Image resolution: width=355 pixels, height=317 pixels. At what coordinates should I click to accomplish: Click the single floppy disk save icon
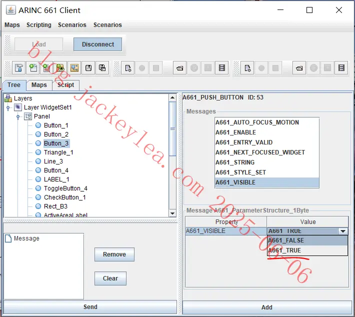point(88,67)
